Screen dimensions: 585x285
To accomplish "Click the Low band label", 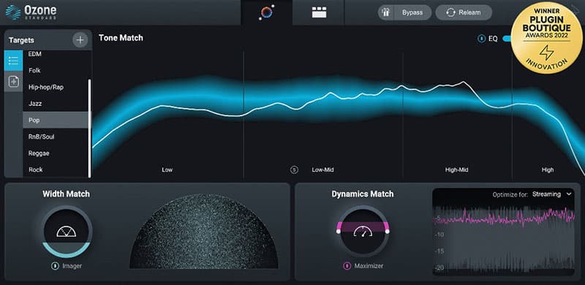I will click(x=167, y=170).
